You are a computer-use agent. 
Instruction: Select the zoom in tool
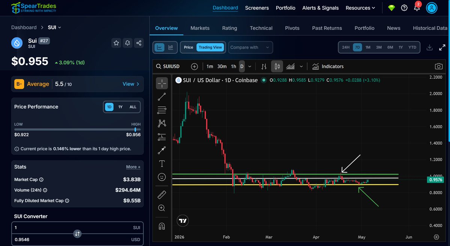(162, 208)
